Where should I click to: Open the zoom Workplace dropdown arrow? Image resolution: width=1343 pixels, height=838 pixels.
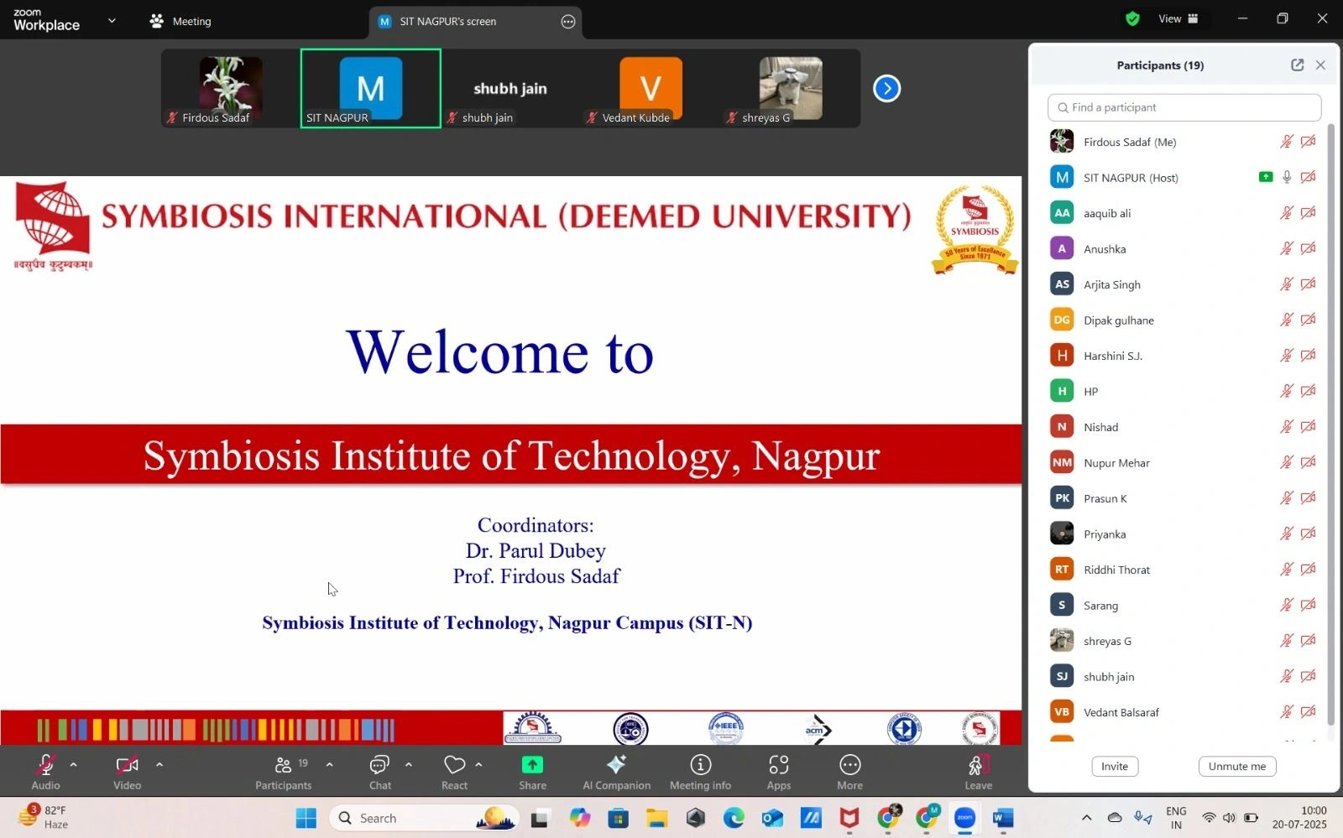coord(112,21)
